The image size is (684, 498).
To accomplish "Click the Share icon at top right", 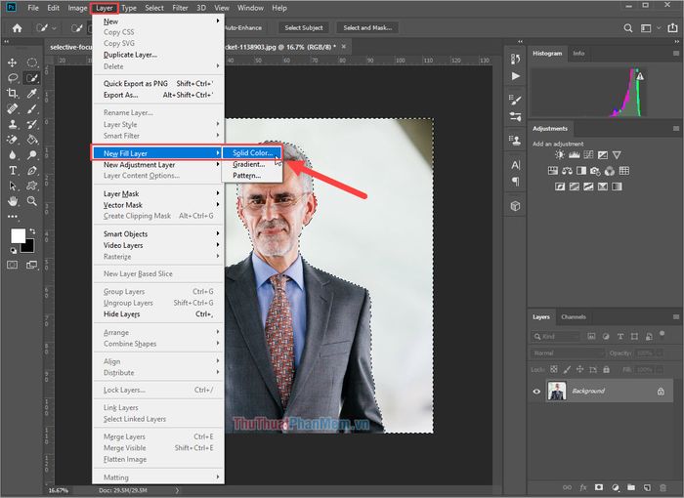I will coord(672,28).
